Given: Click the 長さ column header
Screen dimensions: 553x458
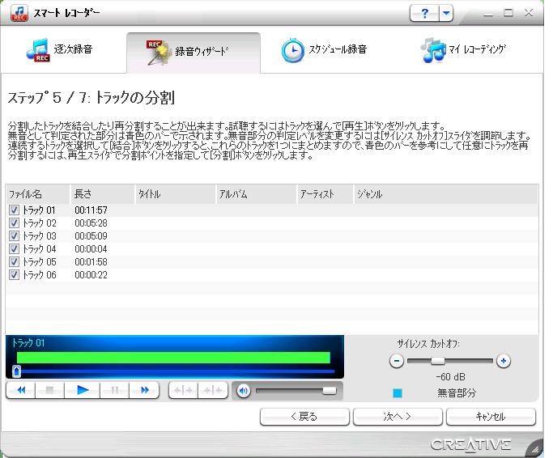Looking at the screenshot, I should [x=101, y=194].
